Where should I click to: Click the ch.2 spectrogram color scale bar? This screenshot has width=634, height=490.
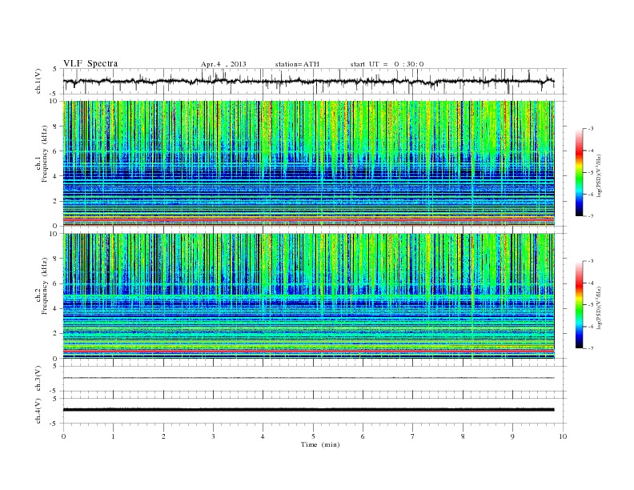coord(579,304)
